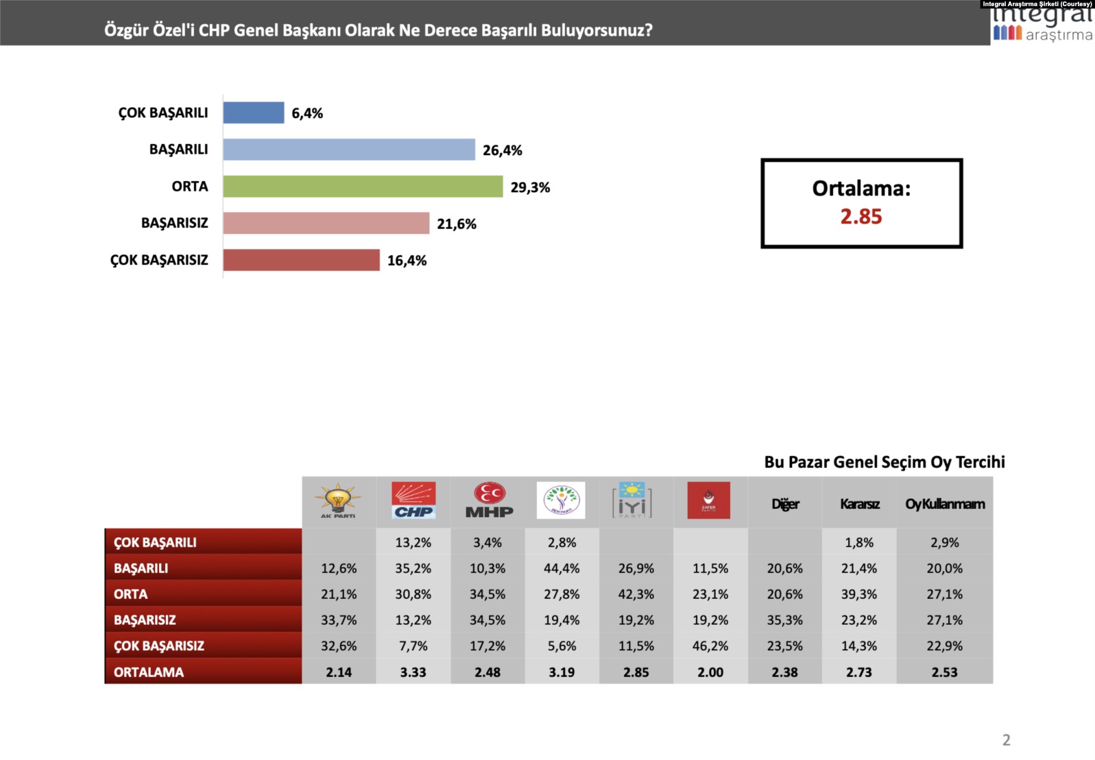This screenshot has height=760, width=1095.
Task: Click the 33,7% AK Parti BAŞARISIZ cell
Action: click(339, 620)
